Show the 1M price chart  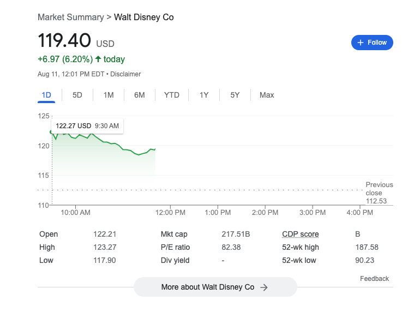109,95
